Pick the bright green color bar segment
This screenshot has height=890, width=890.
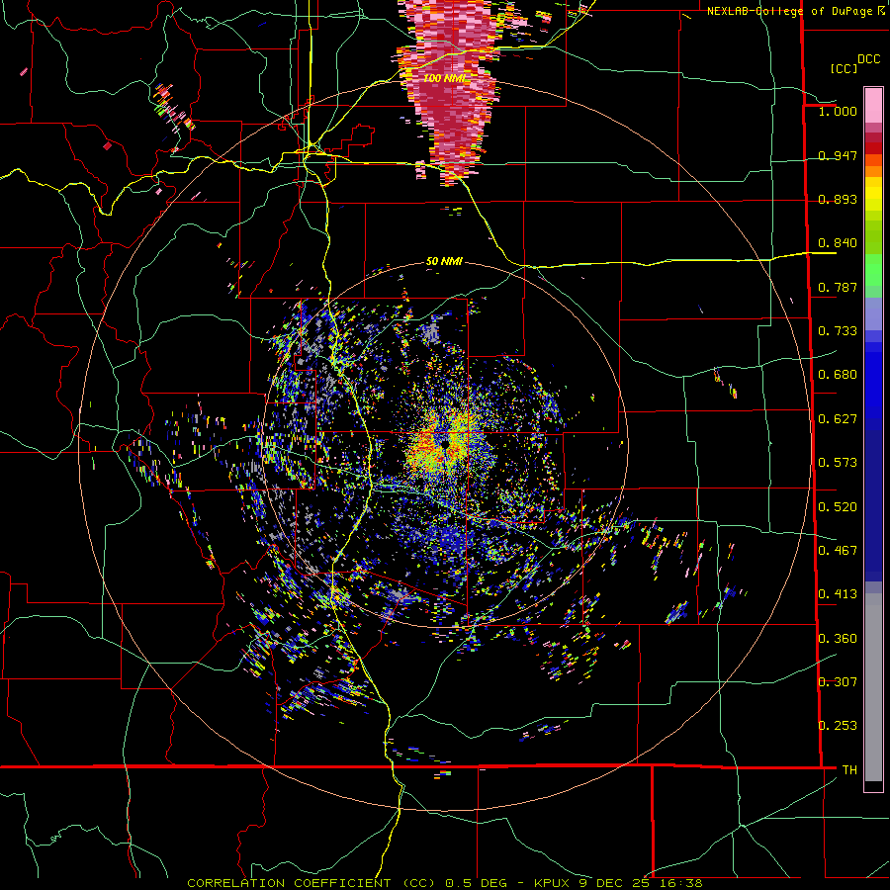point(873,270)
